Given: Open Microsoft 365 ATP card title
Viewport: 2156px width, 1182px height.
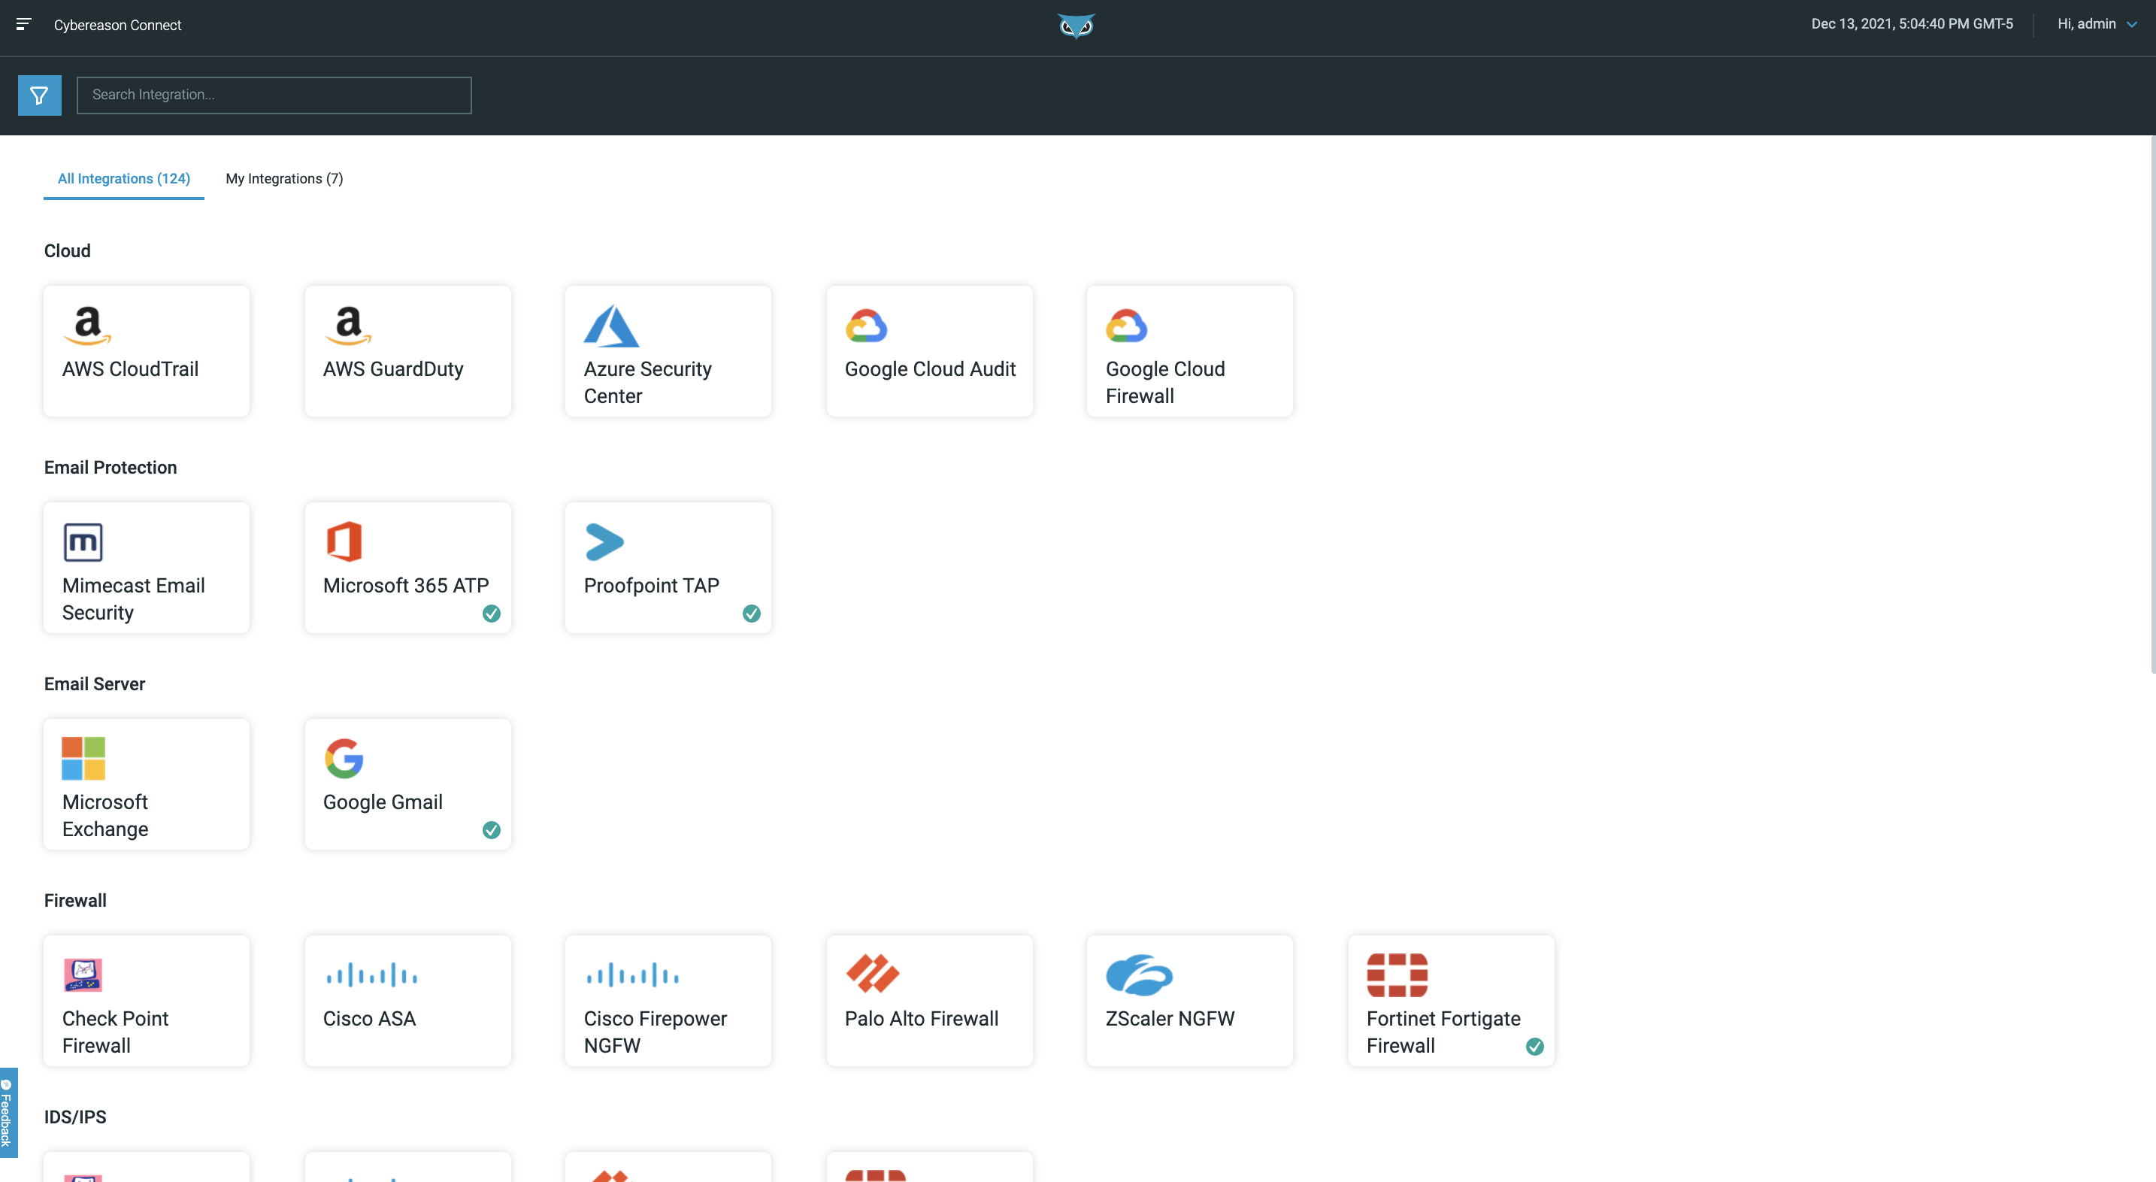Looking at the screenshot, I should coord(406,586).
